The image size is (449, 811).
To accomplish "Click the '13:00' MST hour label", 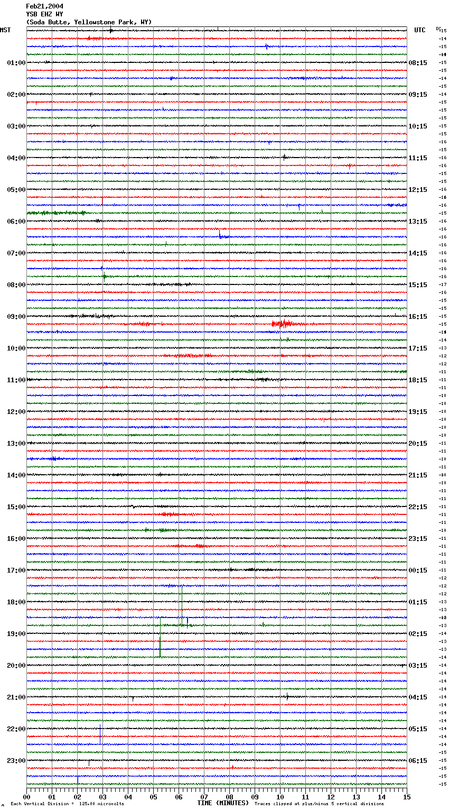I will coord(16,444).
